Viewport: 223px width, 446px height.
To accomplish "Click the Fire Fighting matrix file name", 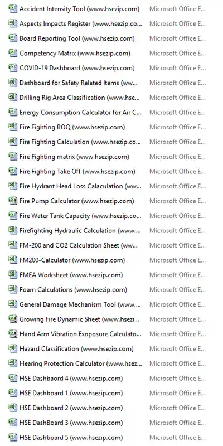I will click(74, 157).
